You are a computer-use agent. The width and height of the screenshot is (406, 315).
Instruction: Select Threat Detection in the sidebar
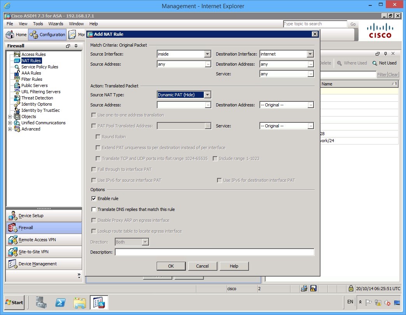click(x=37, y=98)
